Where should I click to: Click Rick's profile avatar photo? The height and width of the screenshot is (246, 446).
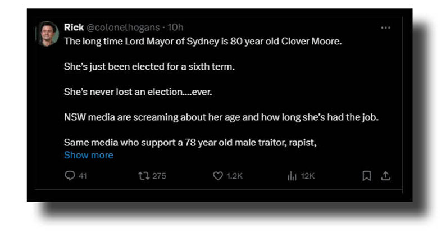point(48,34)
